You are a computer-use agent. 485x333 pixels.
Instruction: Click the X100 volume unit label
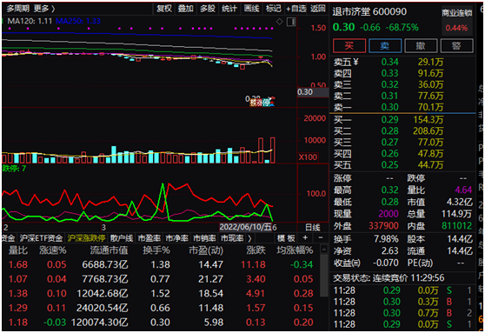point(308,157)
